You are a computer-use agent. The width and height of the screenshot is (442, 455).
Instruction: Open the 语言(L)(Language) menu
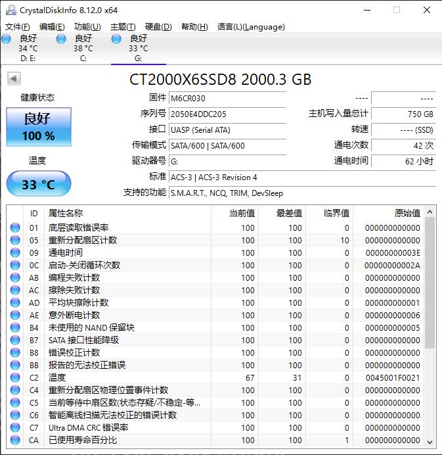(x=251, y=27)
